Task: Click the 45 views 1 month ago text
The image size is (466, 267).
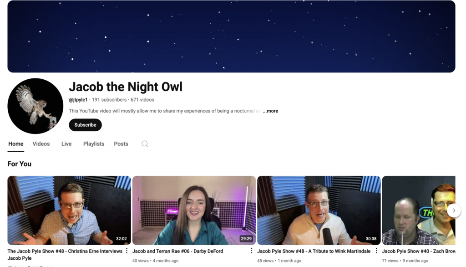Action: point(279,261)
